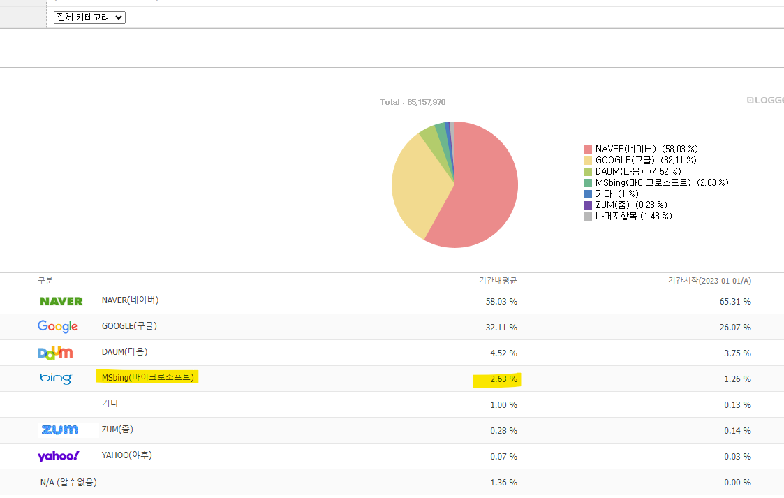Click NAVER red legend swatch
The image size is (784, 498).
point(588,149)
